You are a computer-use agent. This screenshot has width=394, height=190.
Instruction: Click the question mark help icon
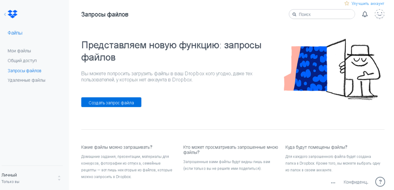pos(380,182)
